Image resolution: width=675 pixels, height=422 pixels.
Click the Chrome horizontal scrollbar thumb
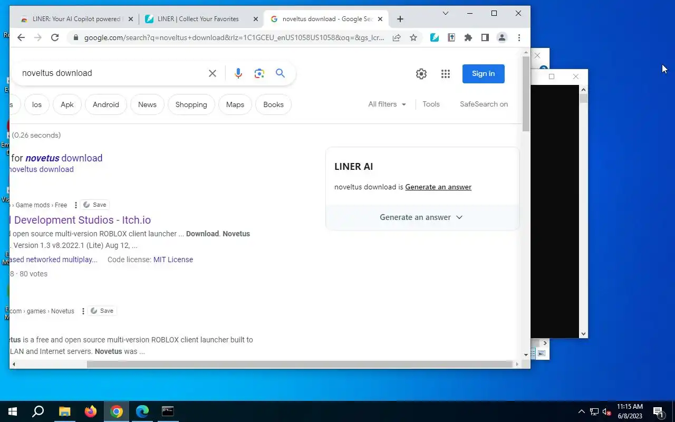pos(300,364)
